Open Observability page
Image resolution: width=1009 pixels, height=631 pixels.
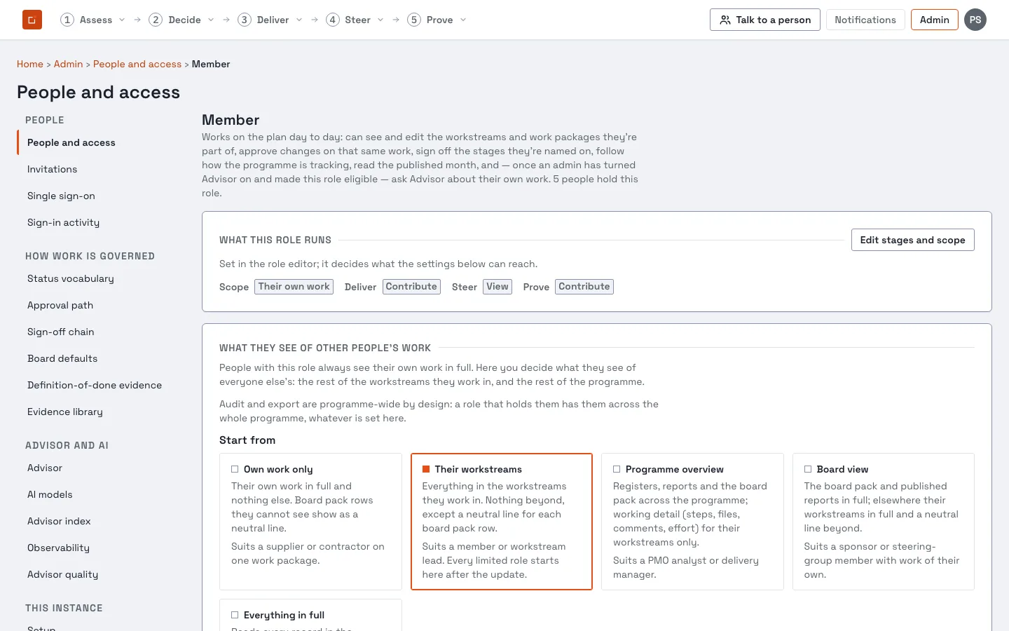(58, 548)
